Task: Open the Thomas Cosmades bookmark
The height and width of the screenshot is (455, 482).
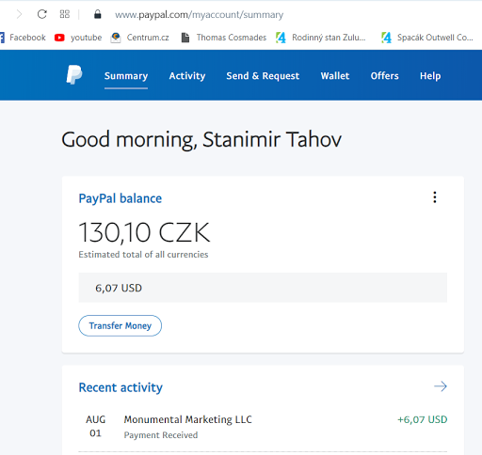Action: [x=224, y=38]
